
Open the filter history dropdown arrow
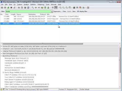[x=52, y=11]
